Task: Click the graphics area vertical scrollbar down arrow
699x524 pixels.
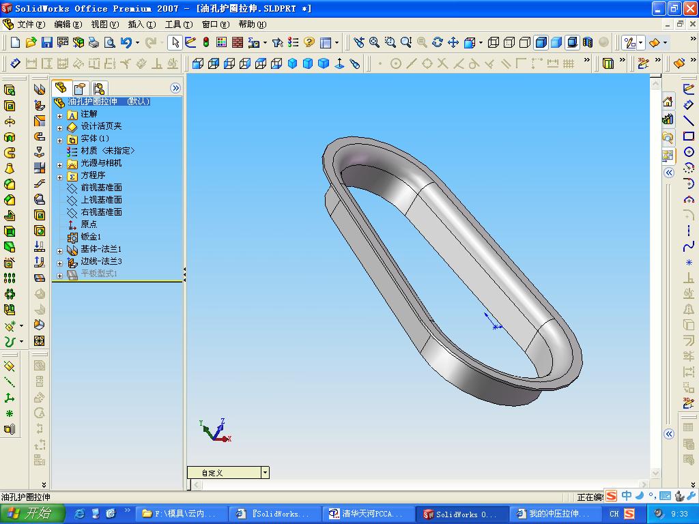Action: (x=655, y=473)
